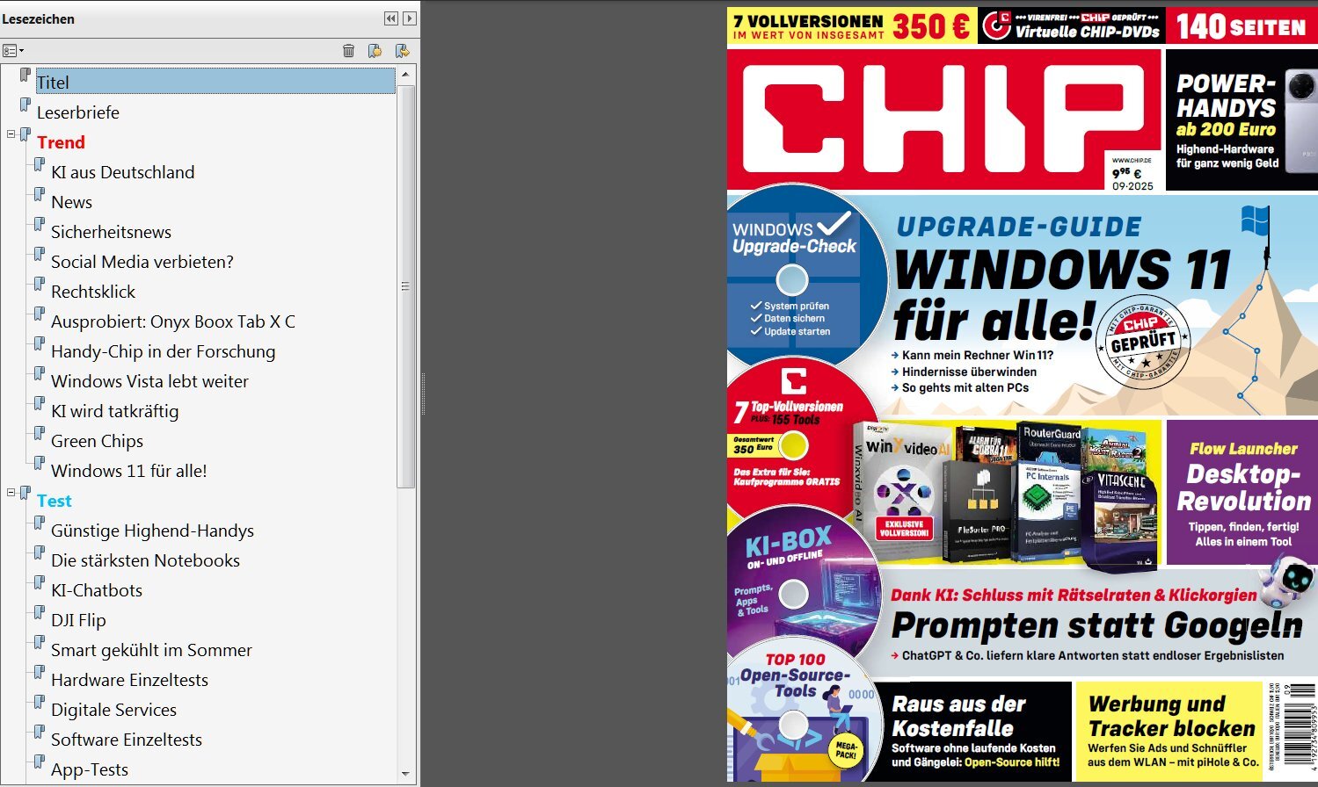1318x787 pixels.
Task: Go to the Test section bookmark
Action: pos(54,501)
